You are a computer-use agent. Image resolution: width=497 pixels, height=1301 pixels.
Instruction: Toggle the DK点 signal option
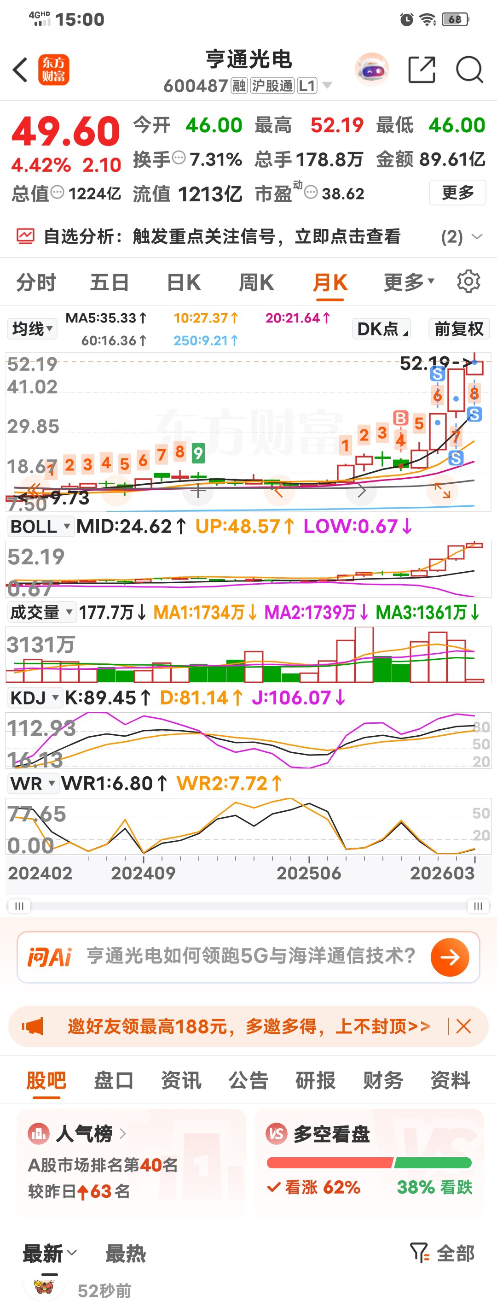(381, 329)
